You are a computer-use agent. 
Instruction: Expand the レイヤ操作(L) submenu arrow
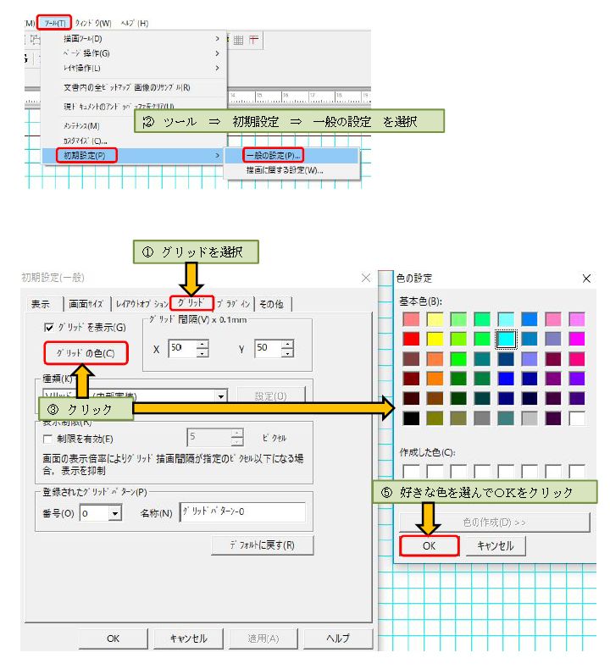(217, 68)
